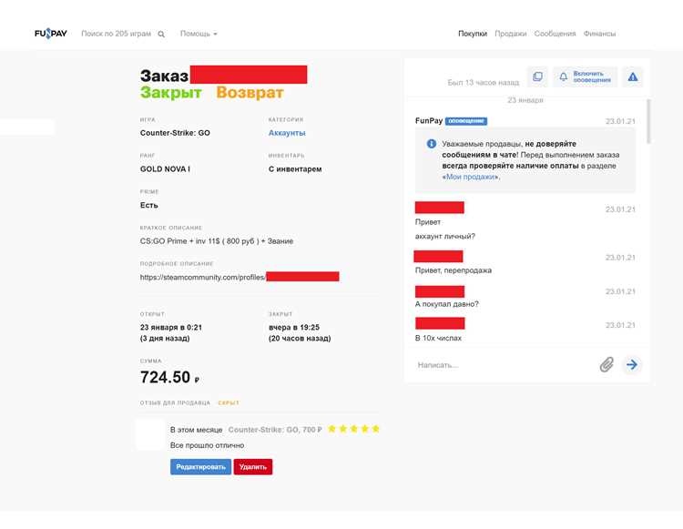Viewport: 683px width, 529px height.
Task: Click the 'аккаунт личный?' message
Action: (445, 236)
